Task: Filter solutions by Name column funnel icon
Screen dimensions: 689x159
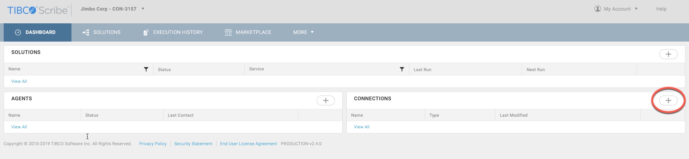Action: 146,69
